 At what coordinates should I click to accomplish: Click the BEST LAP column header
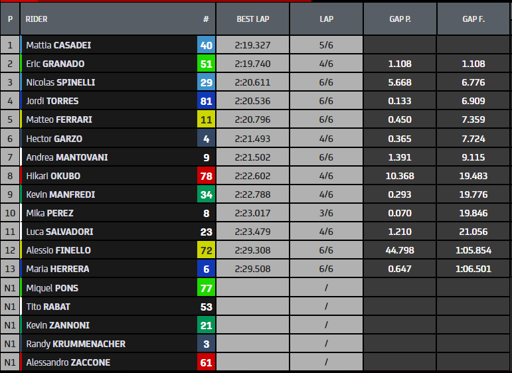(x=252, y=19)
